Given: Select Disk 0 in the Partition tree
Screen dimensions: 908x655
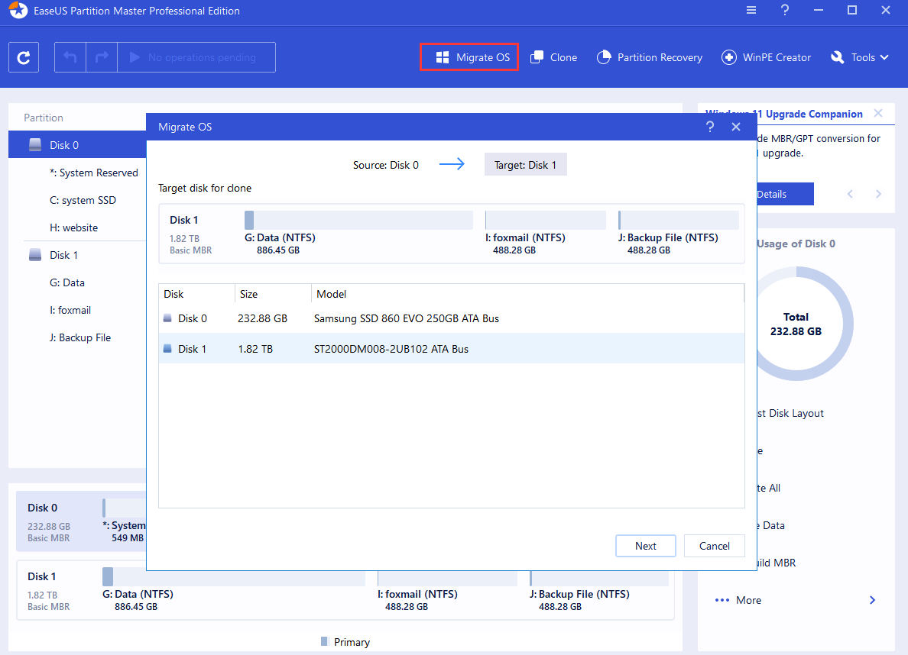Looking at the screenshot, I should (x=77, y=144).
